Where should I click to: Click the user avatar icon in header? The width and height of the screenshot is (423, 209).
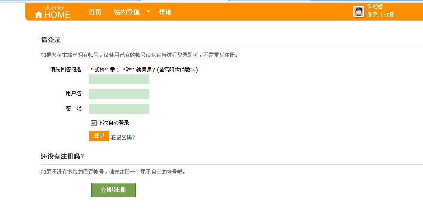tap(359, 12)
